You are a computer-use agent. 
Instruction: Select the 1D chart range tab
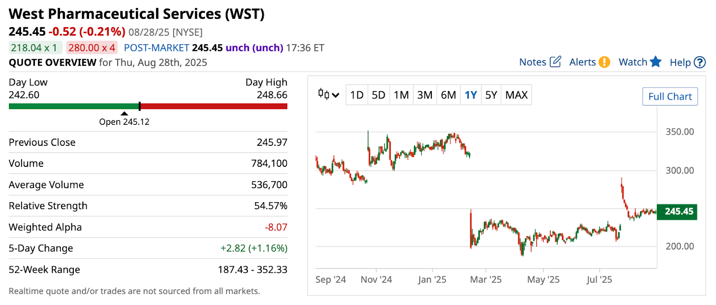click(357, 95)
